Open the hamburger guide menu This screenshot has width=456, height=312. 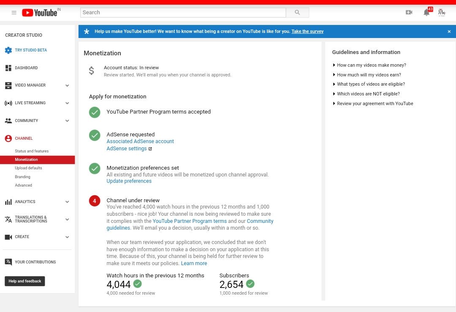pos(14,13)
